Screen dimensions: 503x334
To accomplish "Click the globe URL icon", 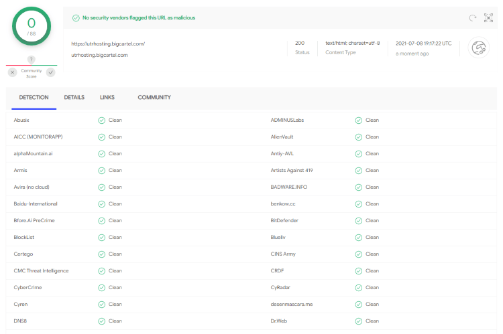I will [x=478, y=48].
